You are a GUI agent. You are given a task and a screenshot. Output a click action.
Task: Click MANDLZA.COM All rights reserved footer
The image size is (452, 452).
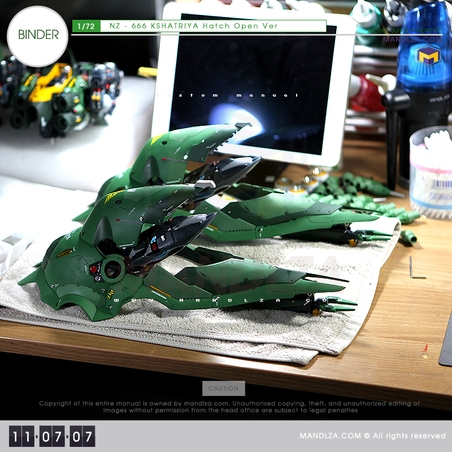tap(372, 436)
